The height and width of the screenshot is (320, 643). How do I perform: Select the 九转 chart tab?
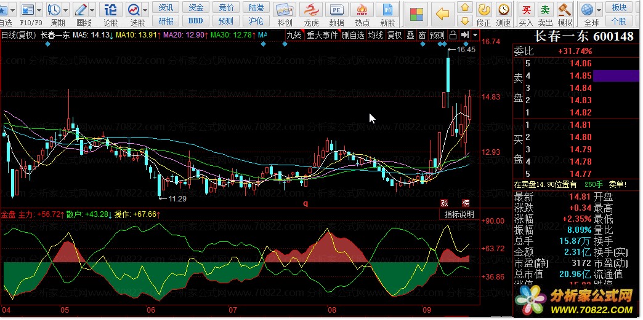[x=294, y=35]
